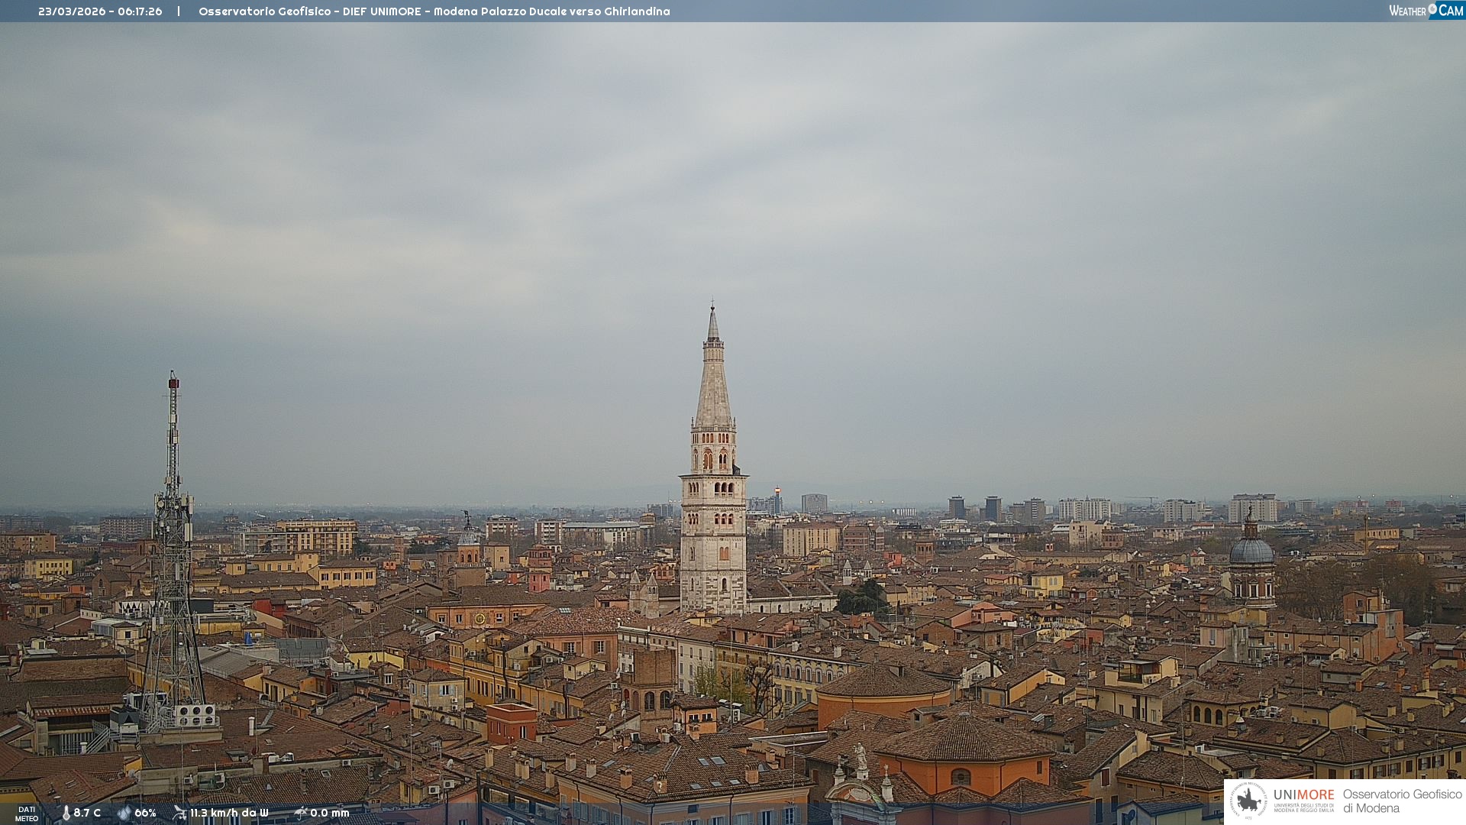Open the DATI METEO label
This screenshot has height=825, width=1466.
[x=27, y=814]
